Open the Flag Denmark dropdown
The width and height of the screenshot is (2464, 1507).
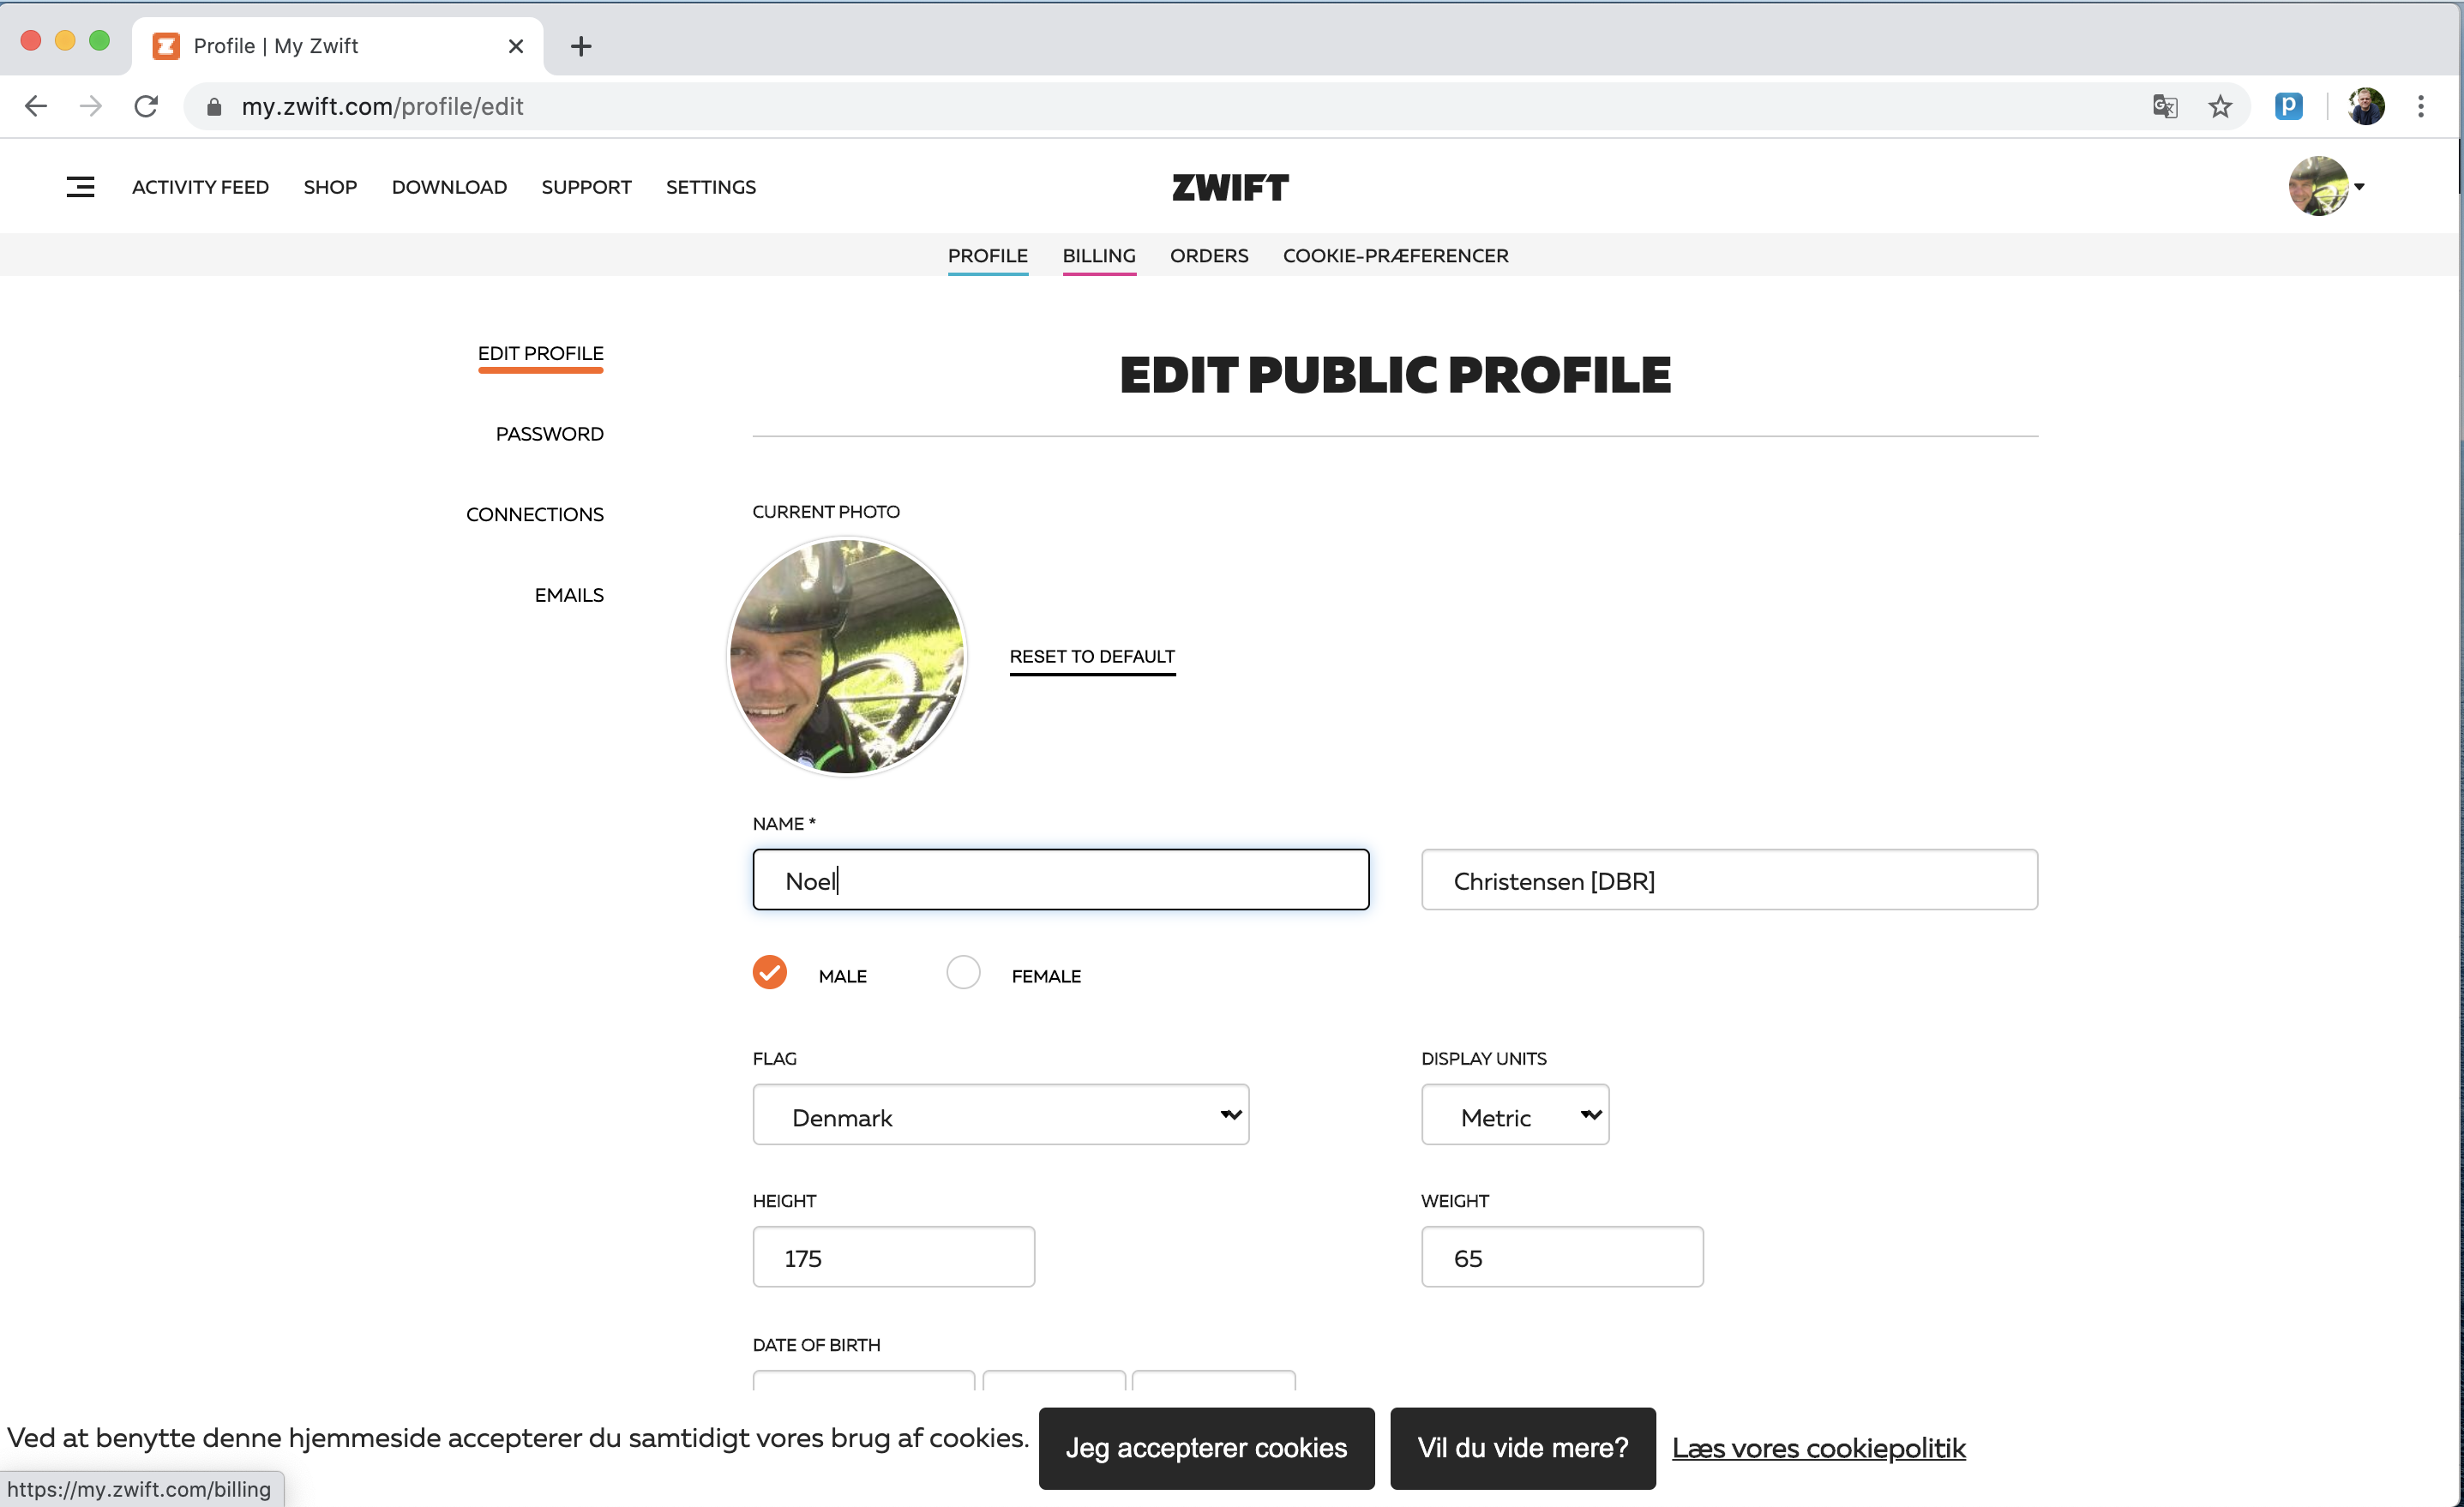click(1001, 1115)
